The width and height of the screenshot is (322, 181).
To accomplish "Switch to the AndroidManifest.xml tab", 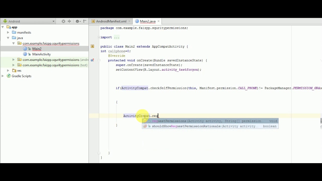I will click(x=111, y=21).
